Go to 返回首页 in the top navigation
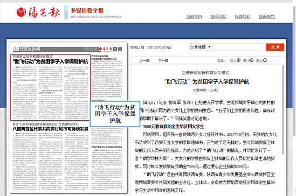This screenshot has width=296, height=196. tap(194, 17)
